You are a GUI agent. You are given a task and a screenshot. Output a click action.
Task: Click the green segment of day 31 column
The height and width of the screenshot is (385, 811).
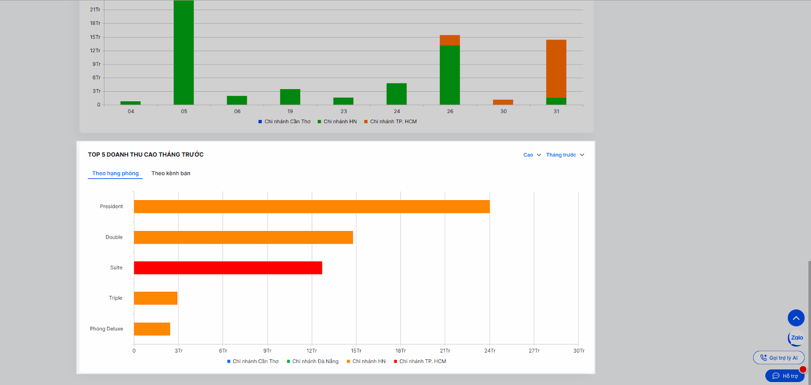(556, 101)
